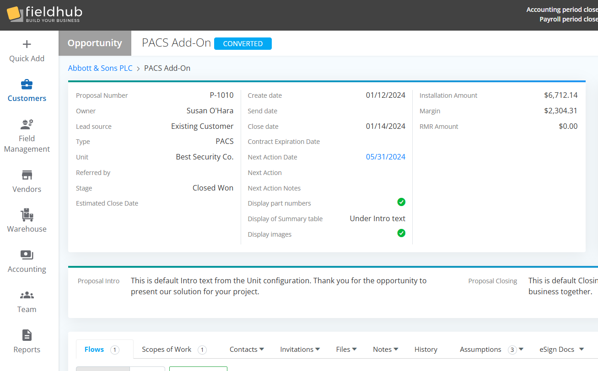Open Customers briefcase icon in sidebar
Image resolution: width=598 pixels, height=371 pixels.
[x=27, y=85]
